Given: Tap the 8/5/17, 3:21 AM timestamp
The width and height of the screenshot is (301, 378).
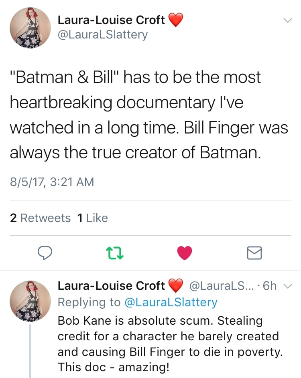Looking at the screenshot, I should 52,182.
